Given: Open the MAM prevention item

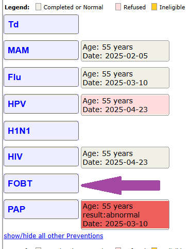Looking at the screenshot, I should pyautogui.click(x=41, y=50).
